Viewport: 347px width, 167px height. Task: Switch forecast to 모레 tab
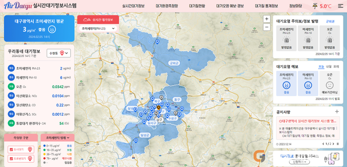[336, 67]
